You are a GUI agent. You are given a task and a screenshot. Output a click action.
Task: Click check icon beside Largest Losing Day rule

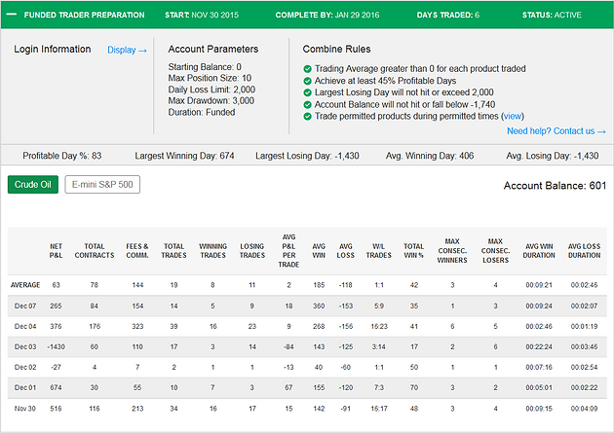(x=307, y=92)
